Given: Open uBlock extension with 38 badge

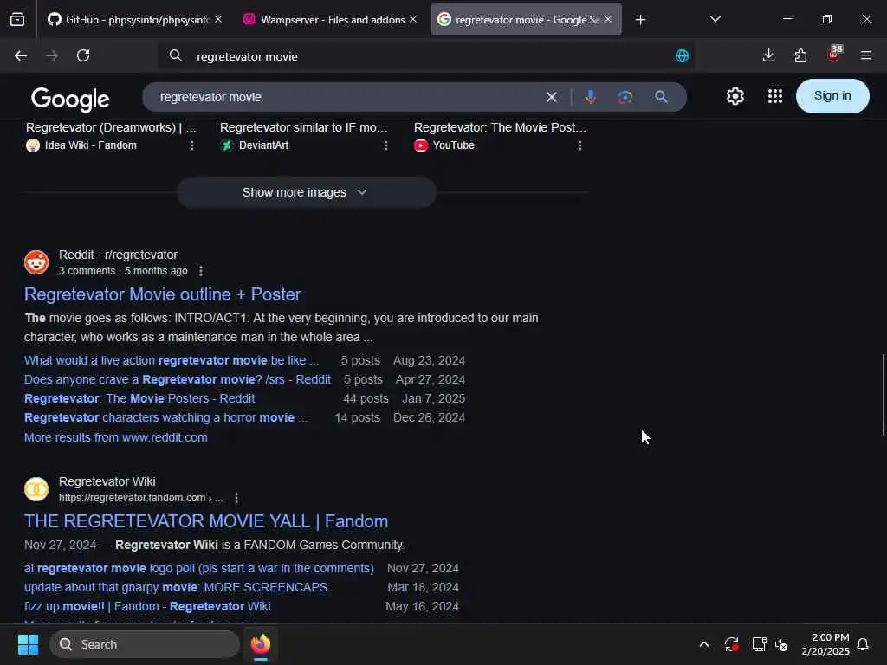Looking at the screenshot, I should click(x=834, y=55).
